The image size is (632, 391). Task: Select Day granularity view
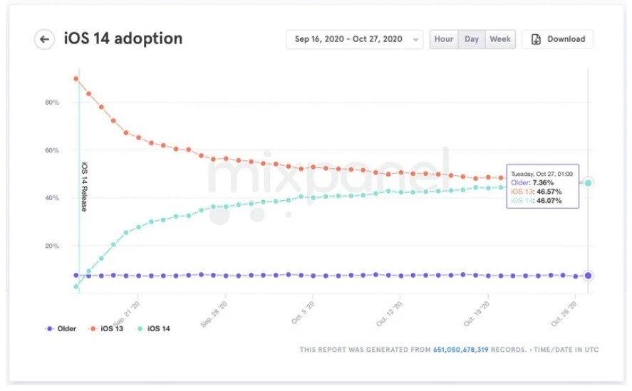click(472, 39)
